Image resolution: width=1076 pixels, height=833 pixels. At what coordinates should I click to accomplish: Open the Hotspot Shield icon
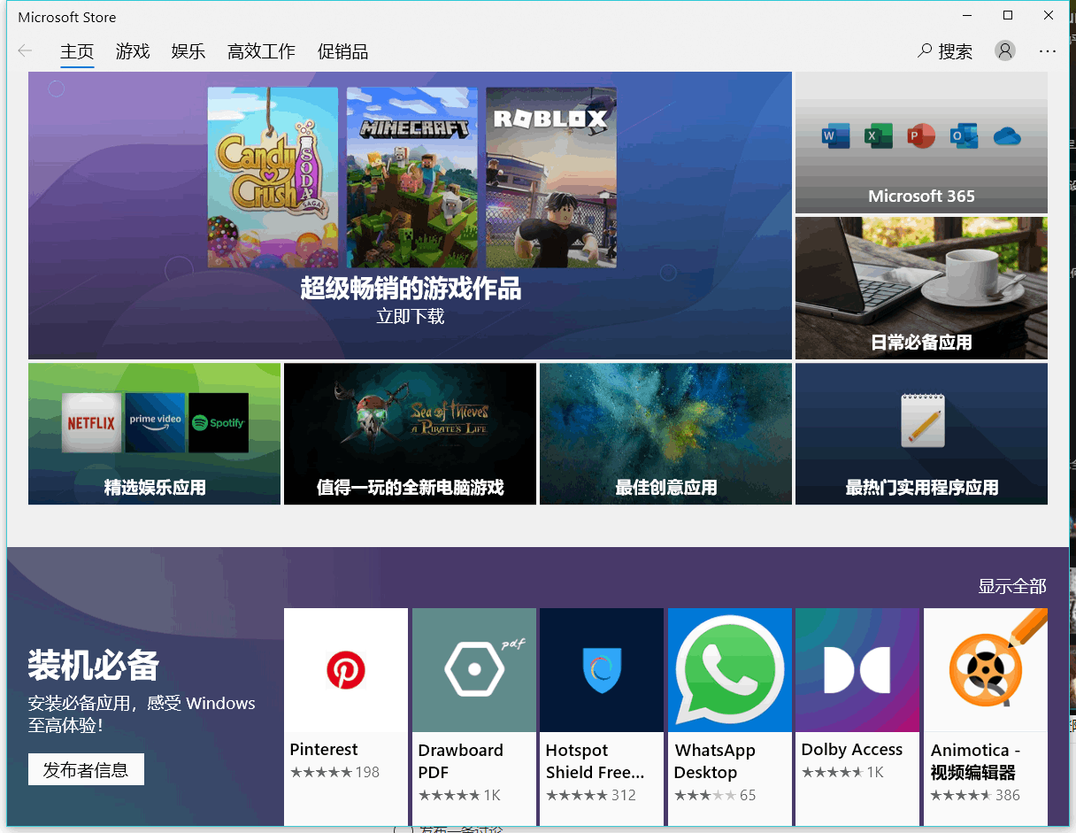(x=602, y=670)
